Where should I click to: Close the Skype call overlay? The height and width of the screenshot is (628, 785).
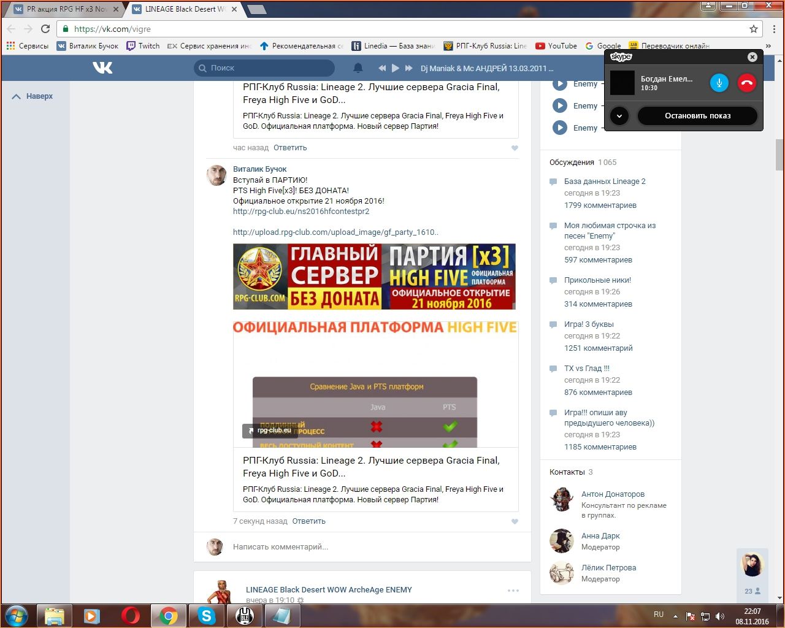tap(752, 57)
